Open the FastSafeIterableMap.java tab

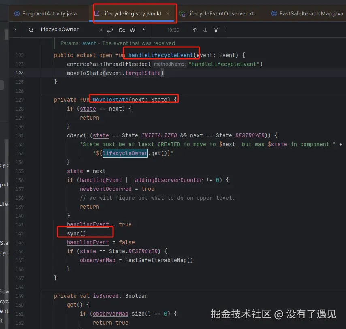(x=311, y=13)
